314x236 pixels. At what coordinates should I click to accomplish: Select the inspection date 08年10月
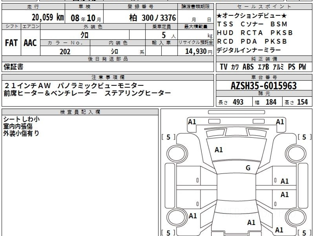(x=86, y=18)
